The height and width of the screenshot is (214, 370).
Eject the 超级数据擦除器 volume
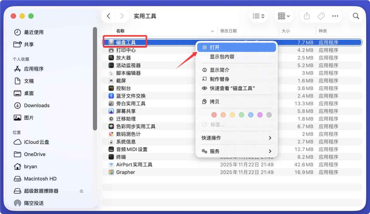point(81,191)
